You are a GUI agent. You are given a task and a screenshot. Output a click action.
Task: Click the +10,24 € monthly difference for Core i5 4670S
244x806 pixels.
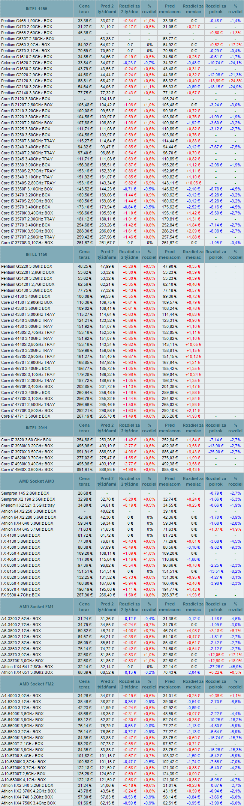tap(193, 374)
